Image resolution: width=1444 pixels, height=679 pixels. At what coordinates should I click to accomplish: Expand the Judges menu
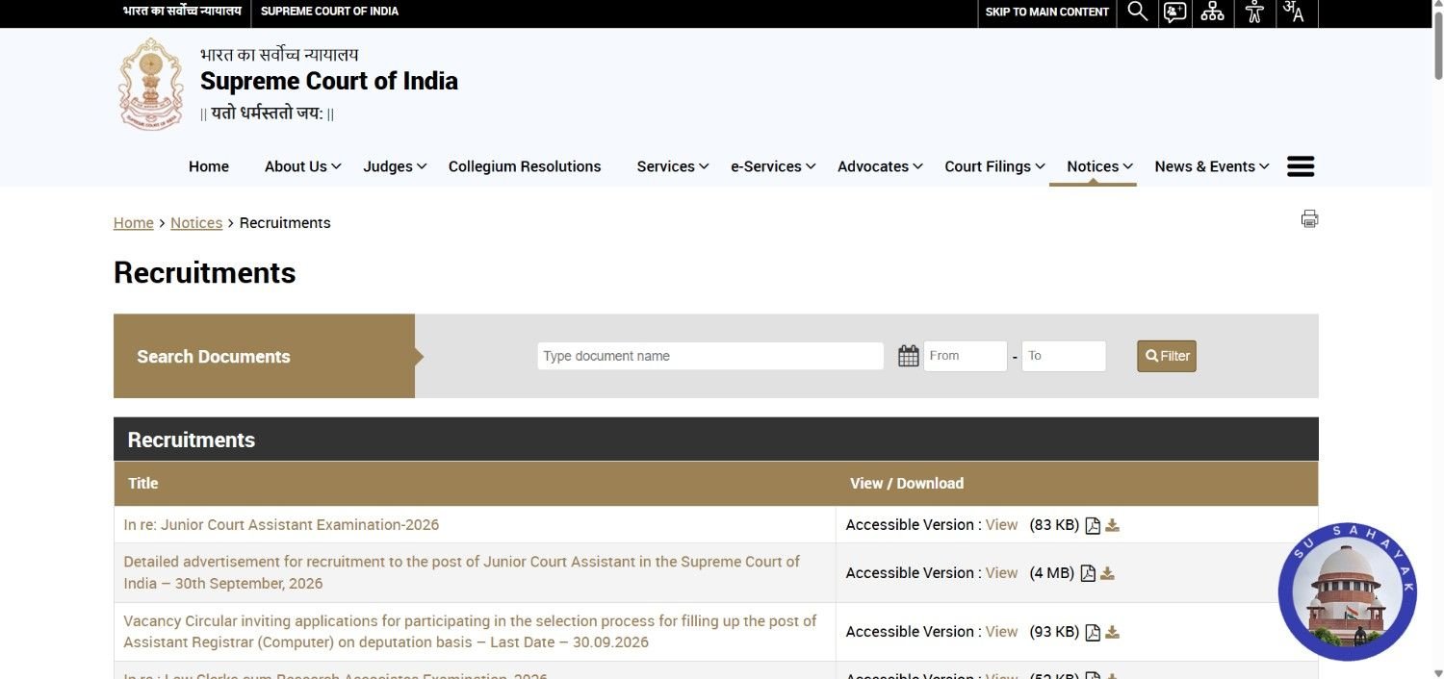click(395, 166)
